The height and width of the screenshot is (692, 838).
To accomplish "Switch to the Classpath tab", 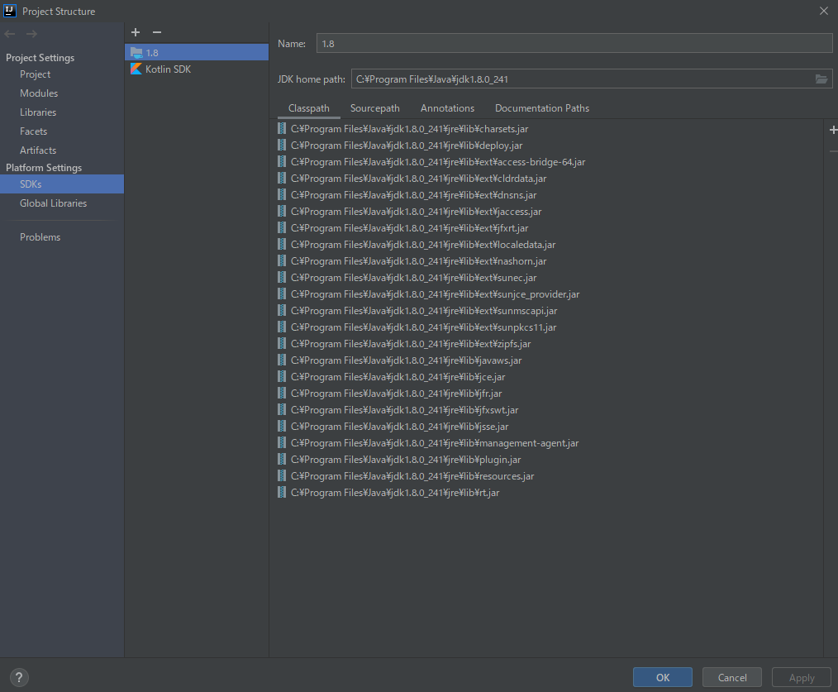I will 309,108.
